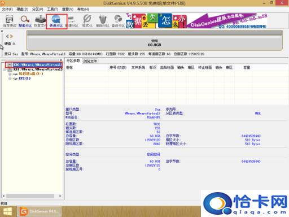Viewport: 289px width, 217px height.
Task: Select the EFI(1) partition node
Action: (25, 79)
